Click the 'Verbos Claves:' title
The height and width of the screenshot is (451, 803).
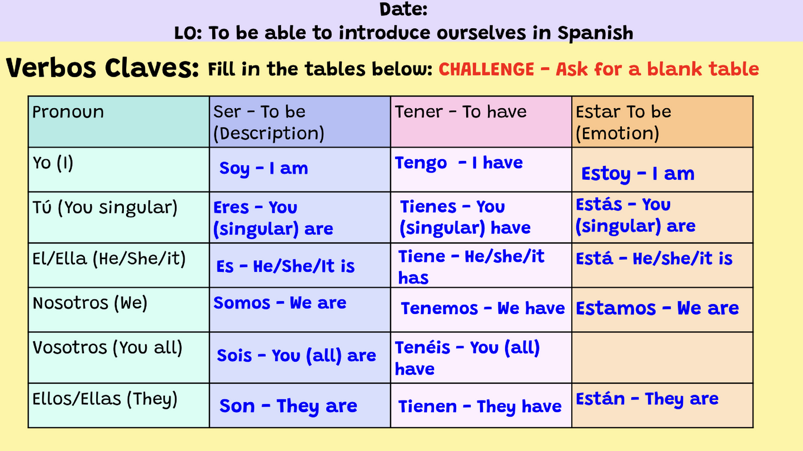point(102,68)
